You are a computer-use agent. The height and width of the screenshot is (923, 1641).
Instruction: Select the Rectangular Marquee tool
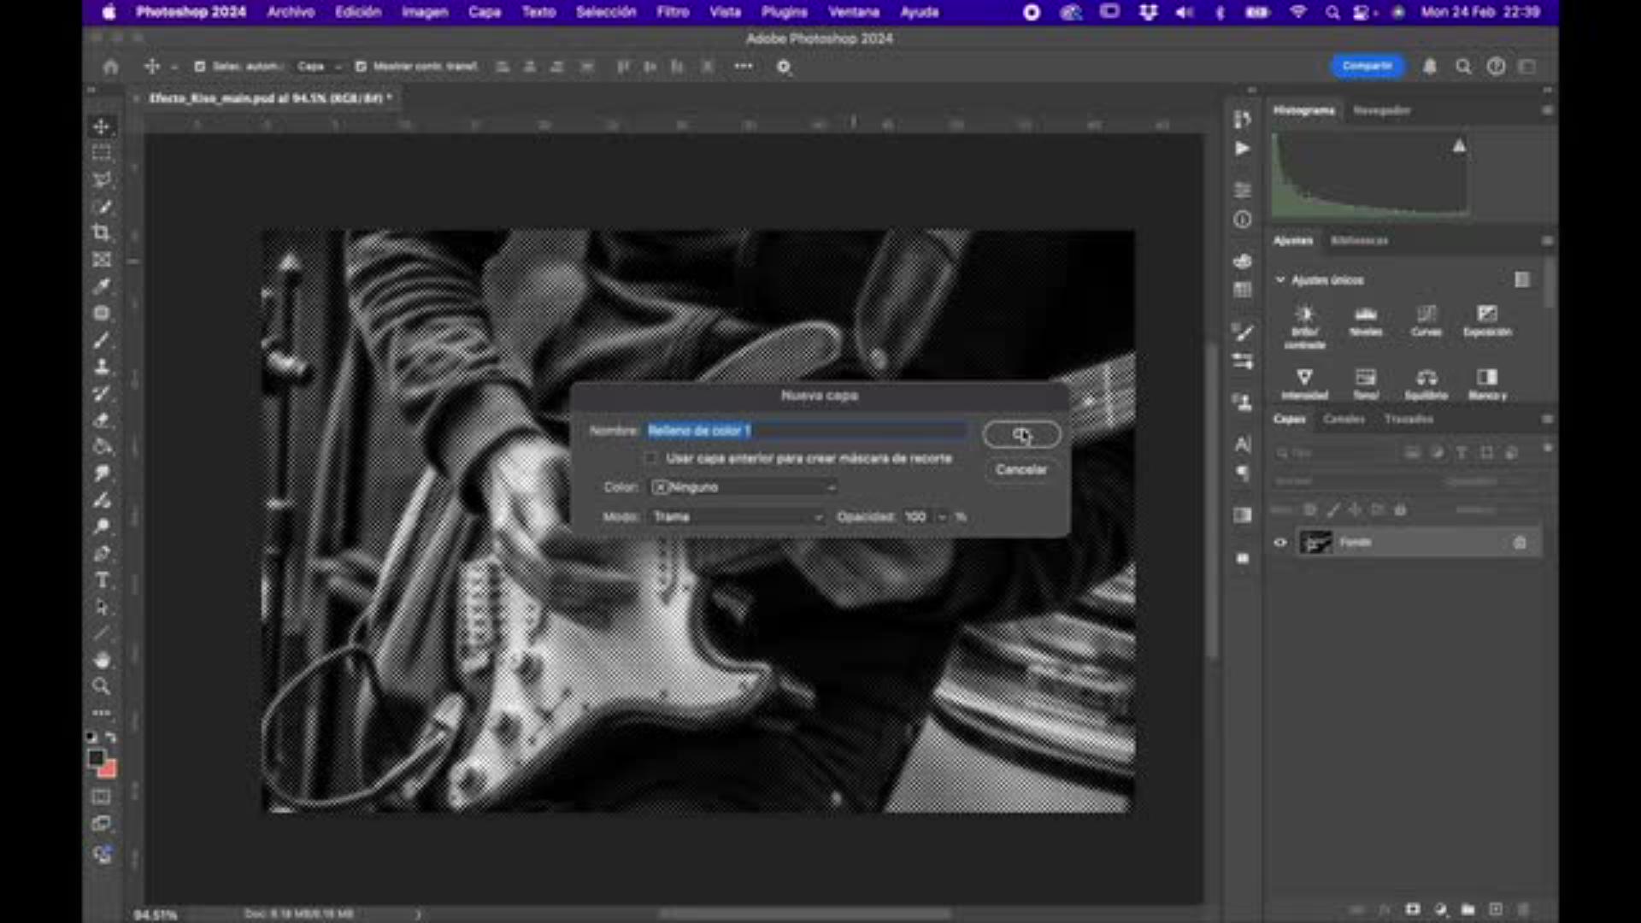(x=102, y=153)
